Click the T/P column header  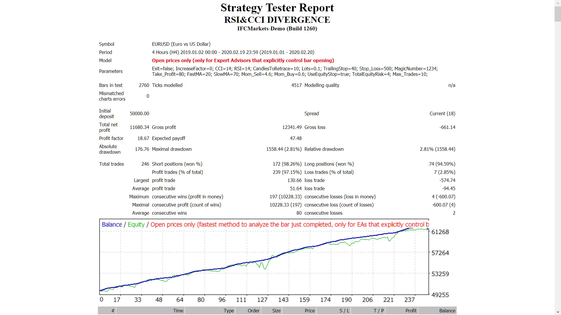(379, 311)
